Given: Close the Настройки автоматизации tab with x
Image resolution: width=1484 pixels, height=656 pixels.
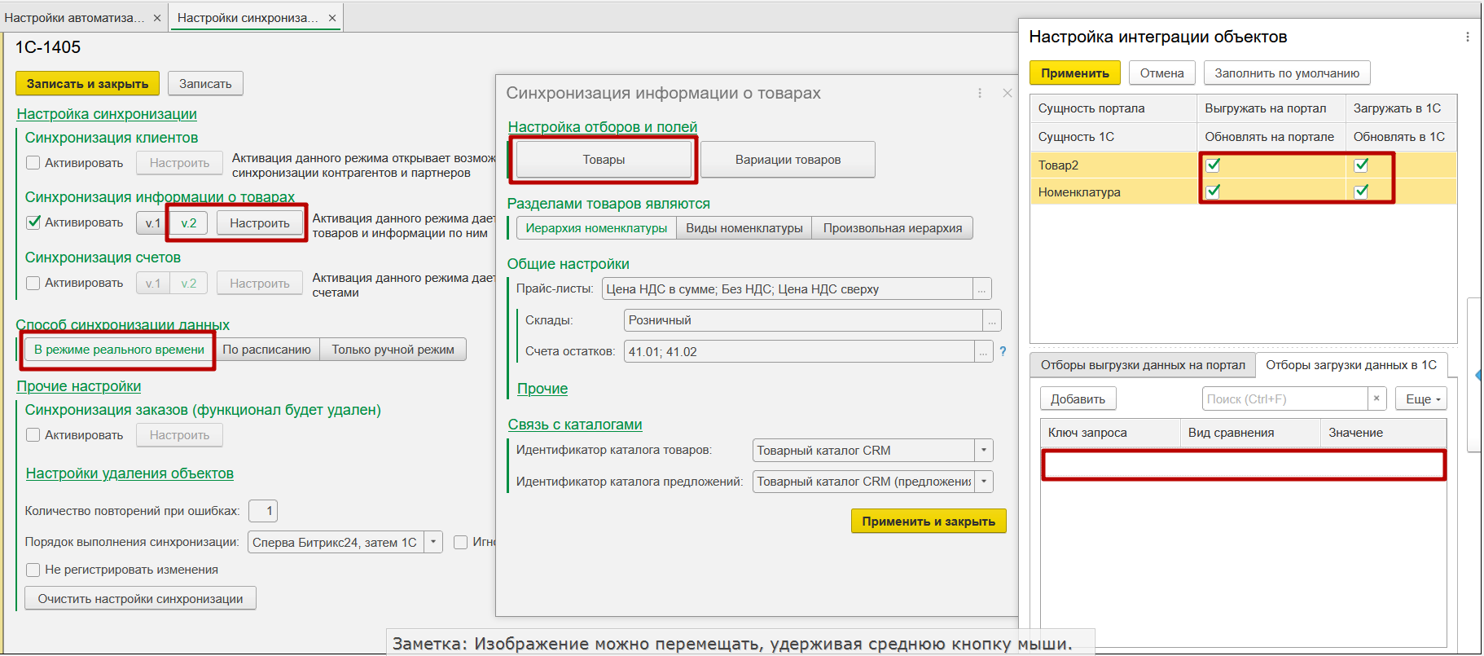Looking at the screenshot, I should point(157,18).
